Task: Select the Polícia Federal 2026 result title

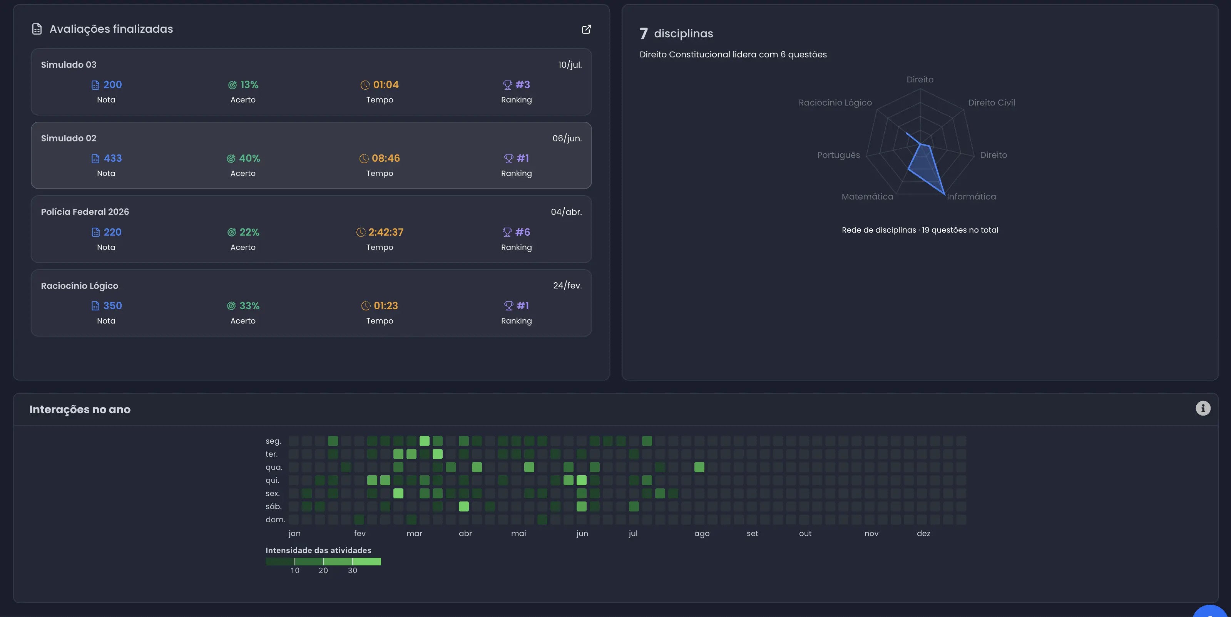Action: (x=85, y=212)
